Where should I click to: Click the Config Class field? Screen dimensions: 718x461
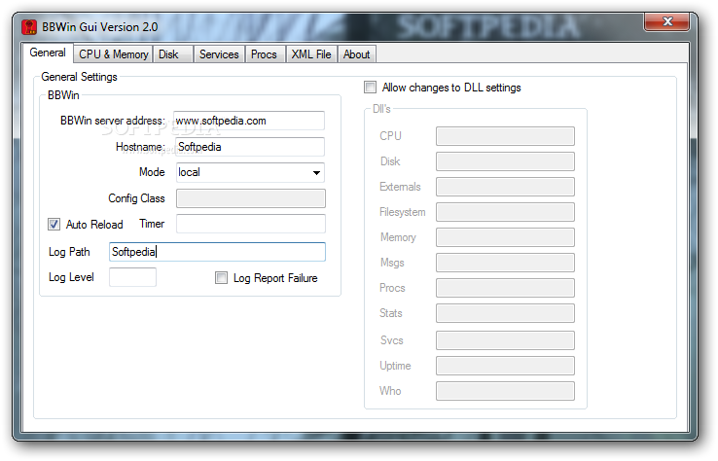pyautogui.click(x=251, y=198)
